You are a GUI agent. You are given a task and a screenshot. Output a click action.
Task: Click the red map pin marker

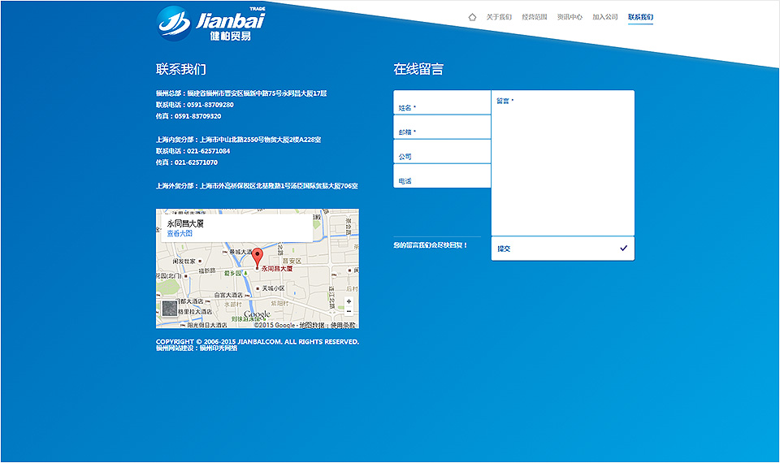click(x=258, y=258)
